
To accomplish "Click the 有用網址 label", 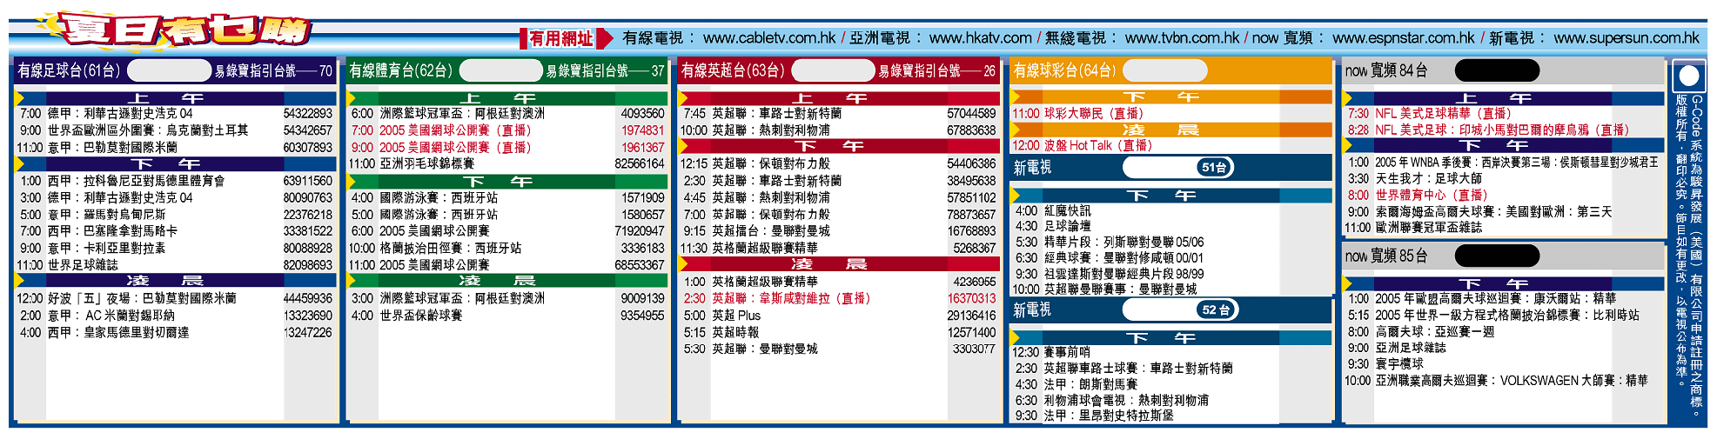I will pos(560,38).
